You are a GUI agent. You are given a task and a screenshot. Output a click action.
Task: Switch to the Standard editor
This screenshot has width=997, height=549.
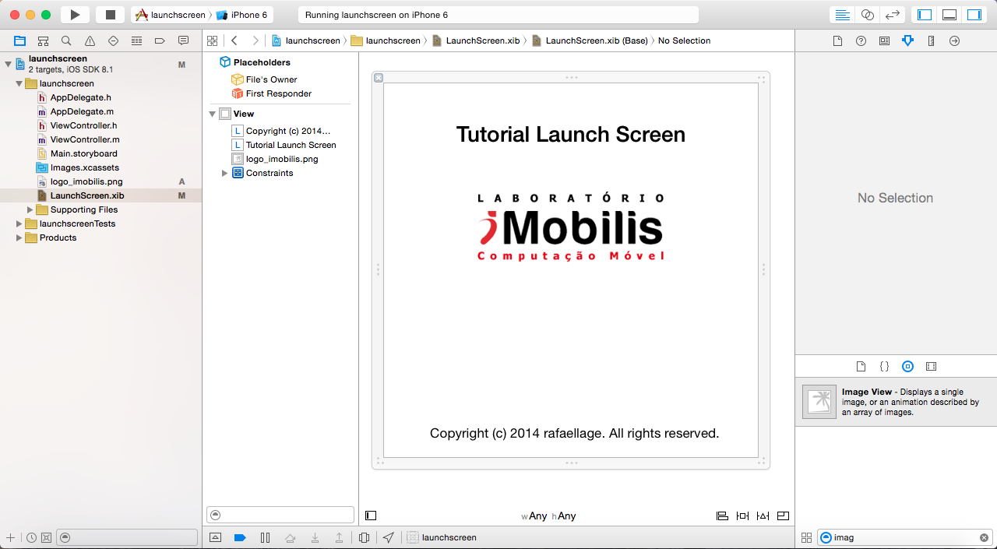[842, 15]
